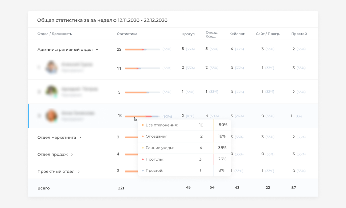Select the Опоздания tooltip row
The image size is (346, 208).
tap(184, 136)
